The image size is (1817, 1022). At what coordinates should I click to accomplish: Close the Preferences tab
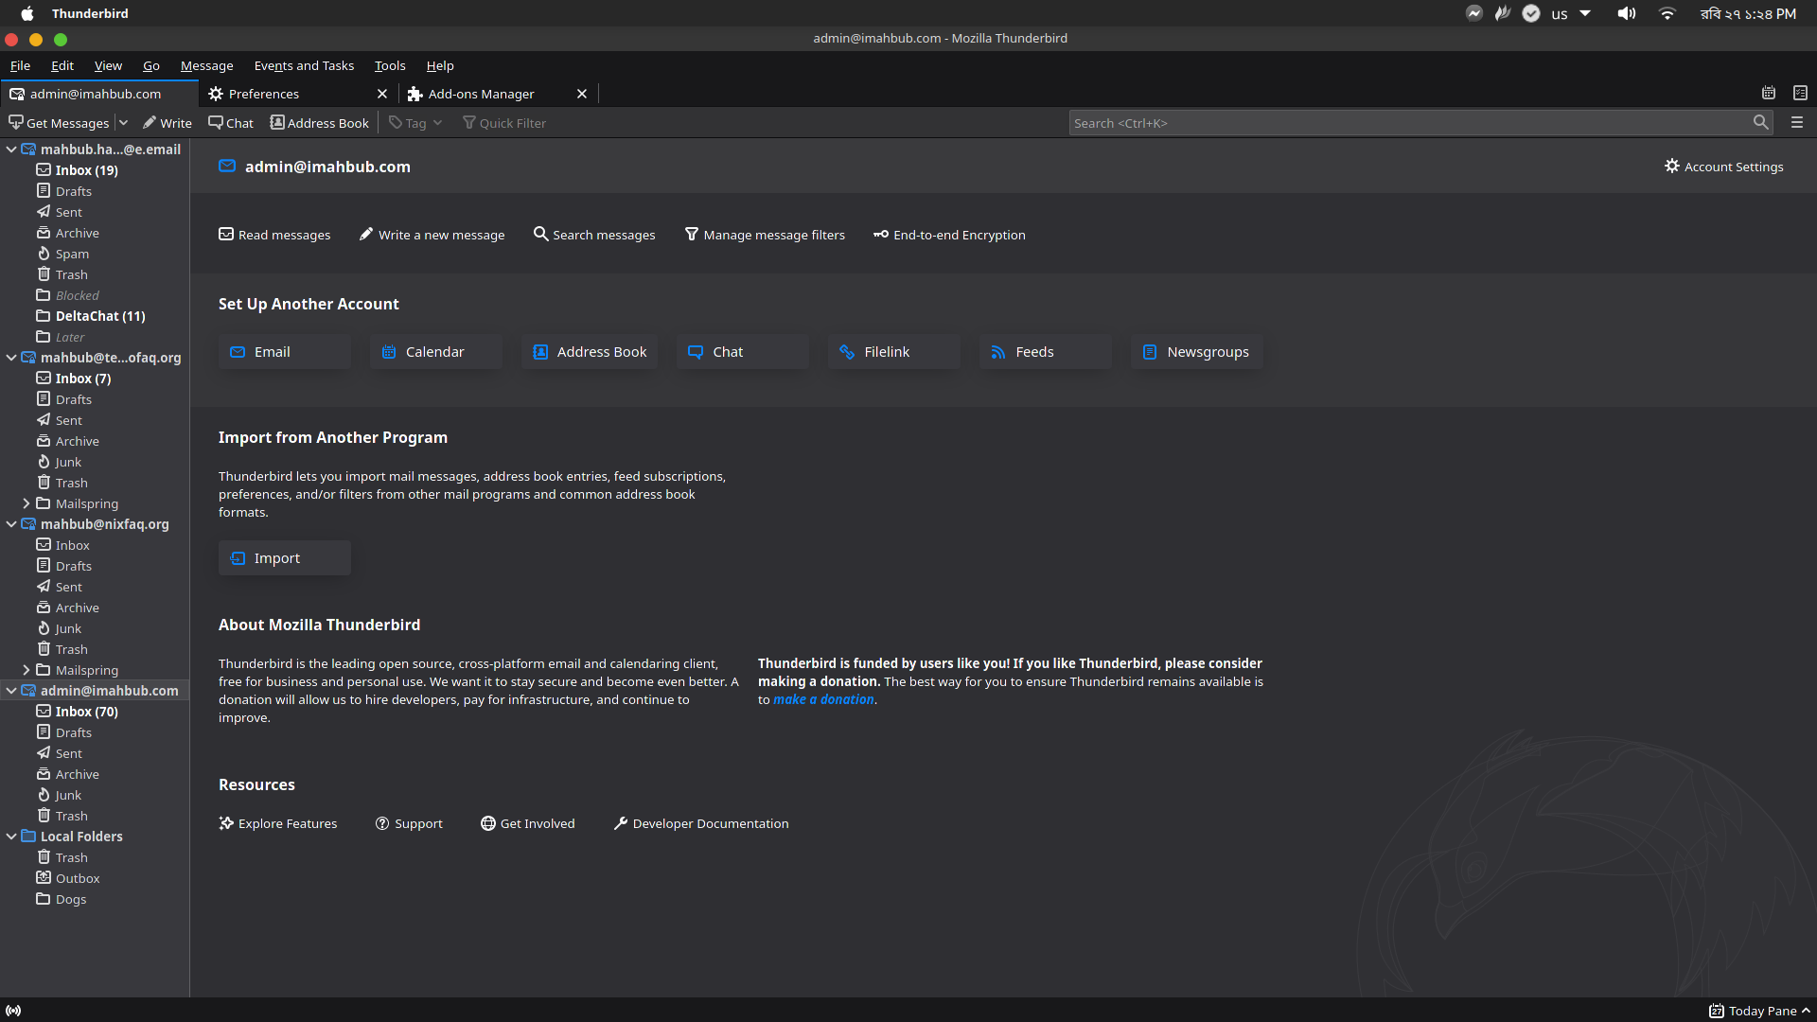point(382,94)
